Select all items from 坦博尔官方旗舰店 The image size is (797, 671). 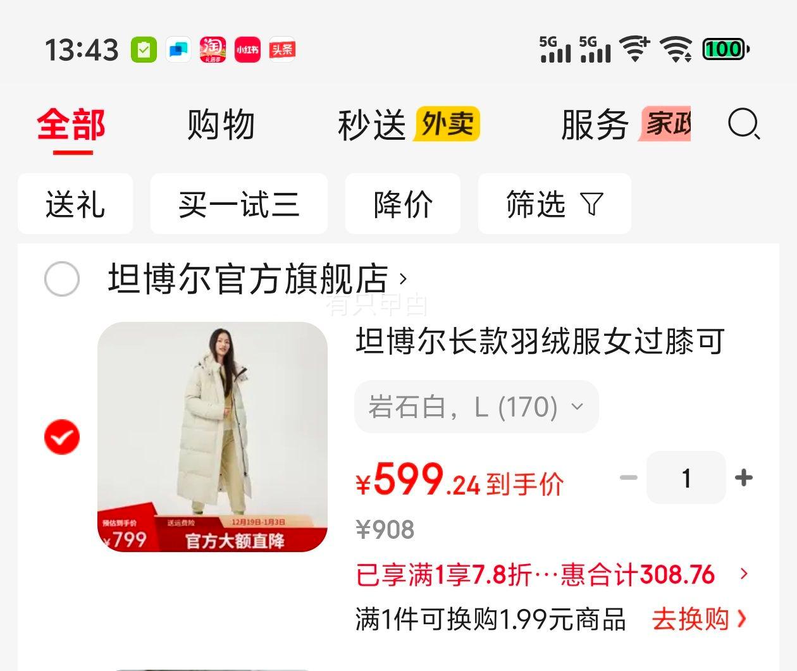click(62, 279)
